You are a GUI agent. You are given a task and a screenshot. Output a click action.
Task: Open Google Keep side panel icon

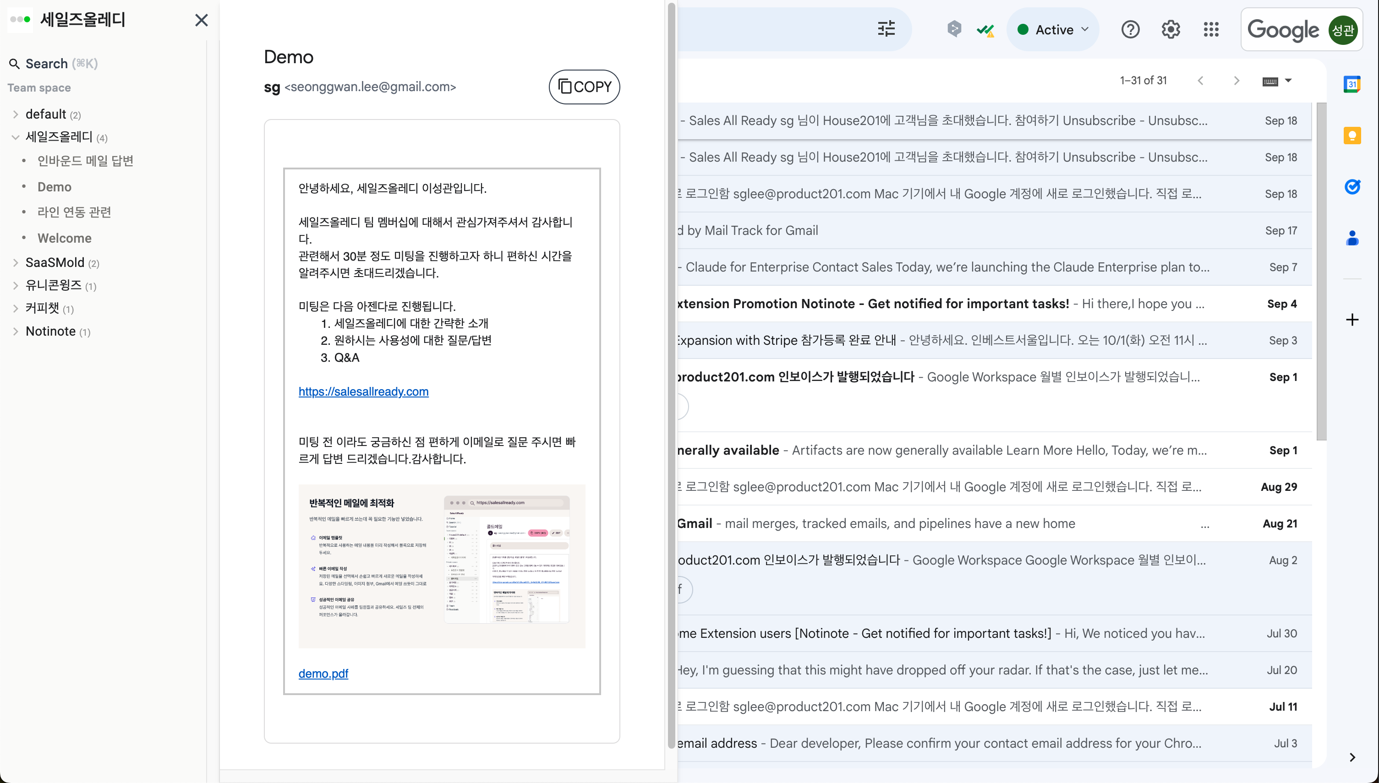pos(1352,136)
